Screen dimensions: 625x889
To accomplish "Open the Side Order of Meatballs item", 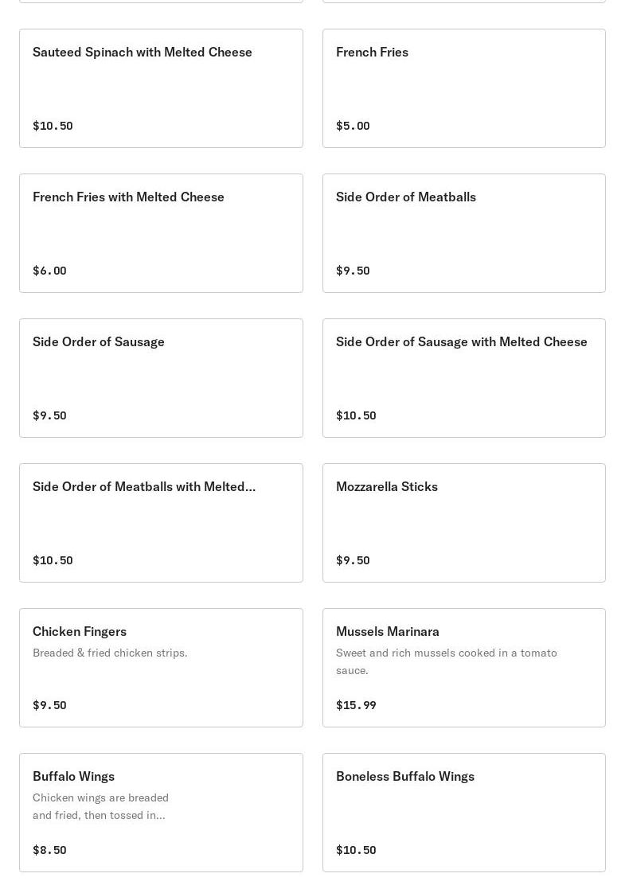I will pyautogui.click(x=463, y=232).
